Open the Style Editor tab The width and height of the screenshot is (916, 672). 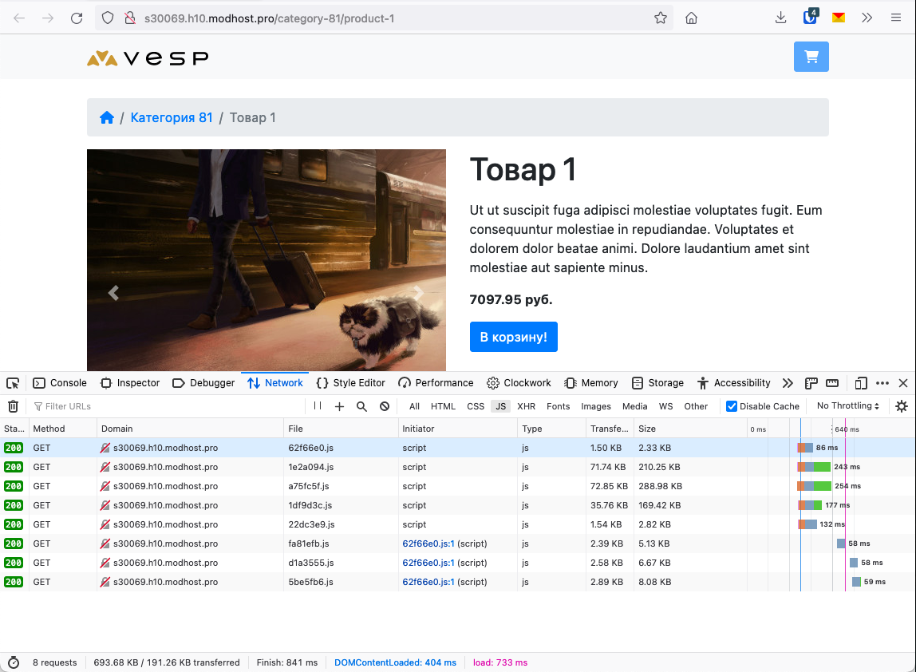[x=350, y=383]
